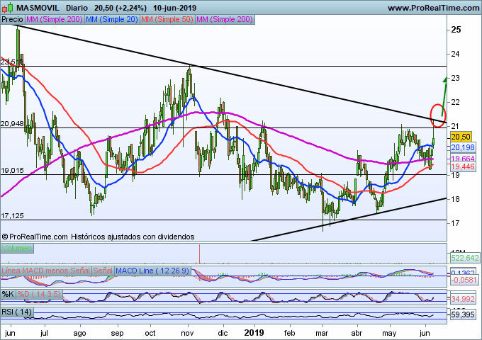This screenshot has height=340, width=482.
Task: Select the Precio indicator tab
Action: (x=12, y=19)
